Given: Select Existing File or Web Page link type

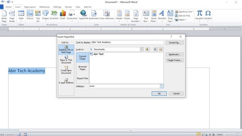Looking at the screenshot, I should (66, 49).
